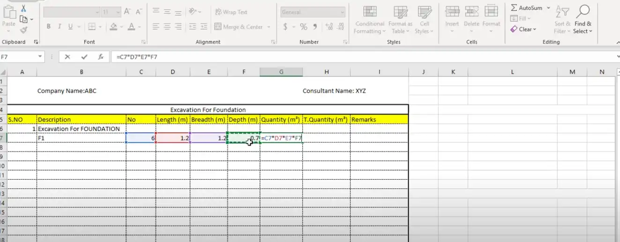Increase font size with larger A
The height and width of the screenshot is (242, 620).
point(128,12)
